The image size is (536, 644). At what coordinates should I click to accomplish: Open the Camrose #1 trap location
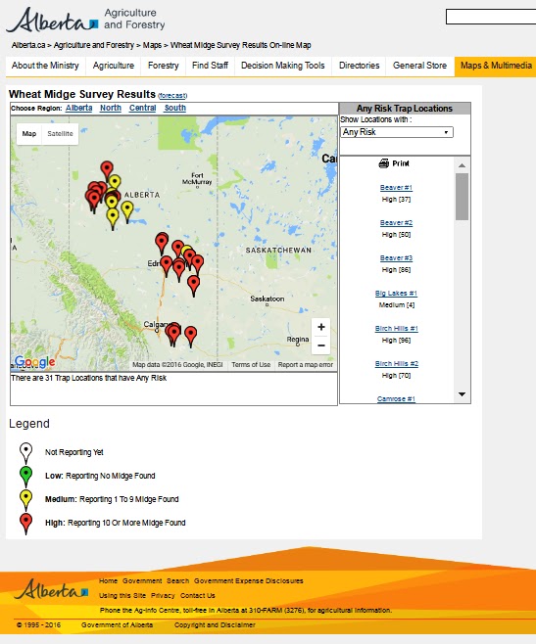396,398
